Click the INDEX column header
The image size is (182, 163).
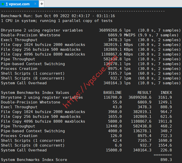166,93
